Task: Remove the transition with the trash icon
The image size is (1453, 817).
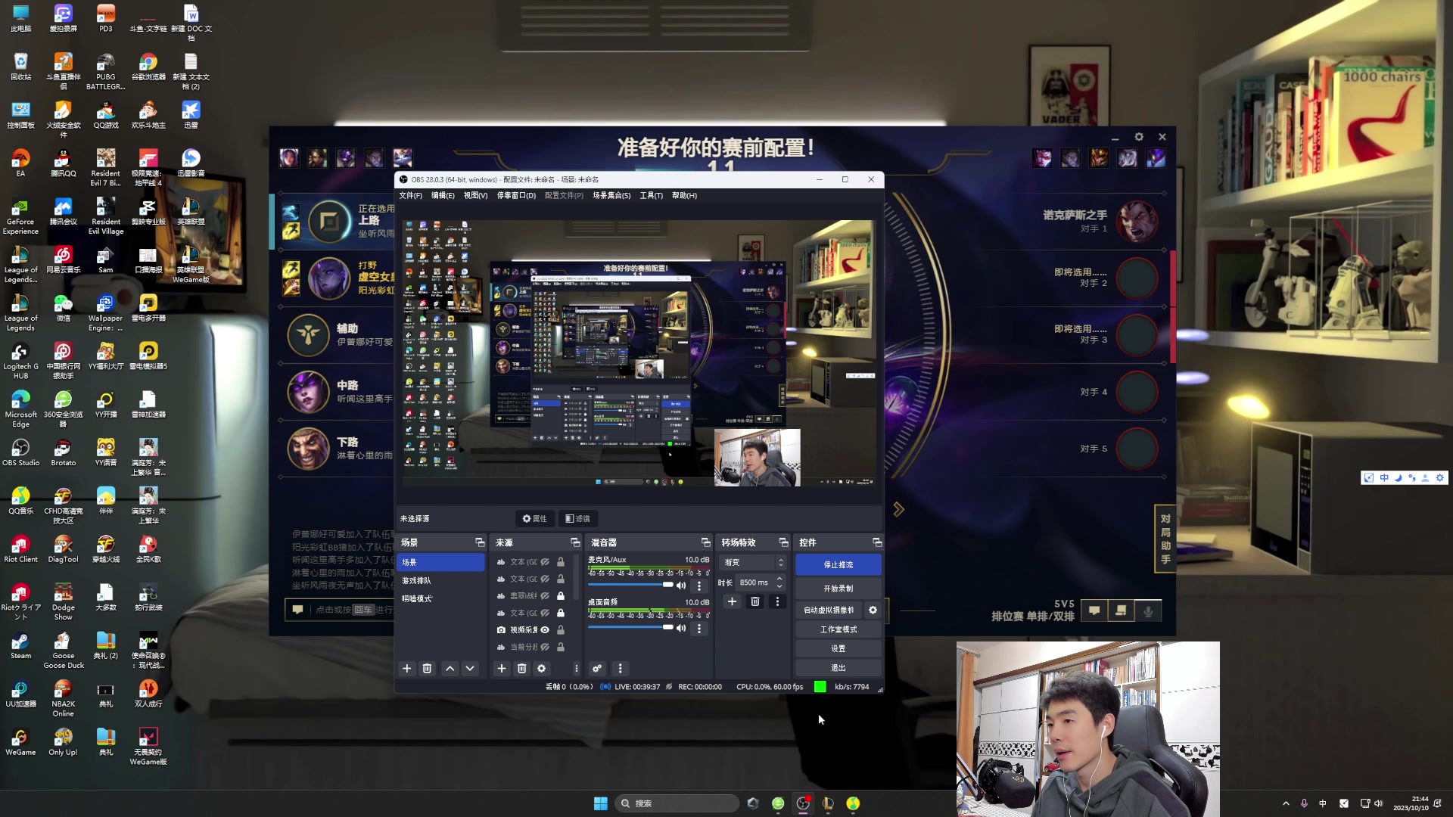Action: point(755,602)
